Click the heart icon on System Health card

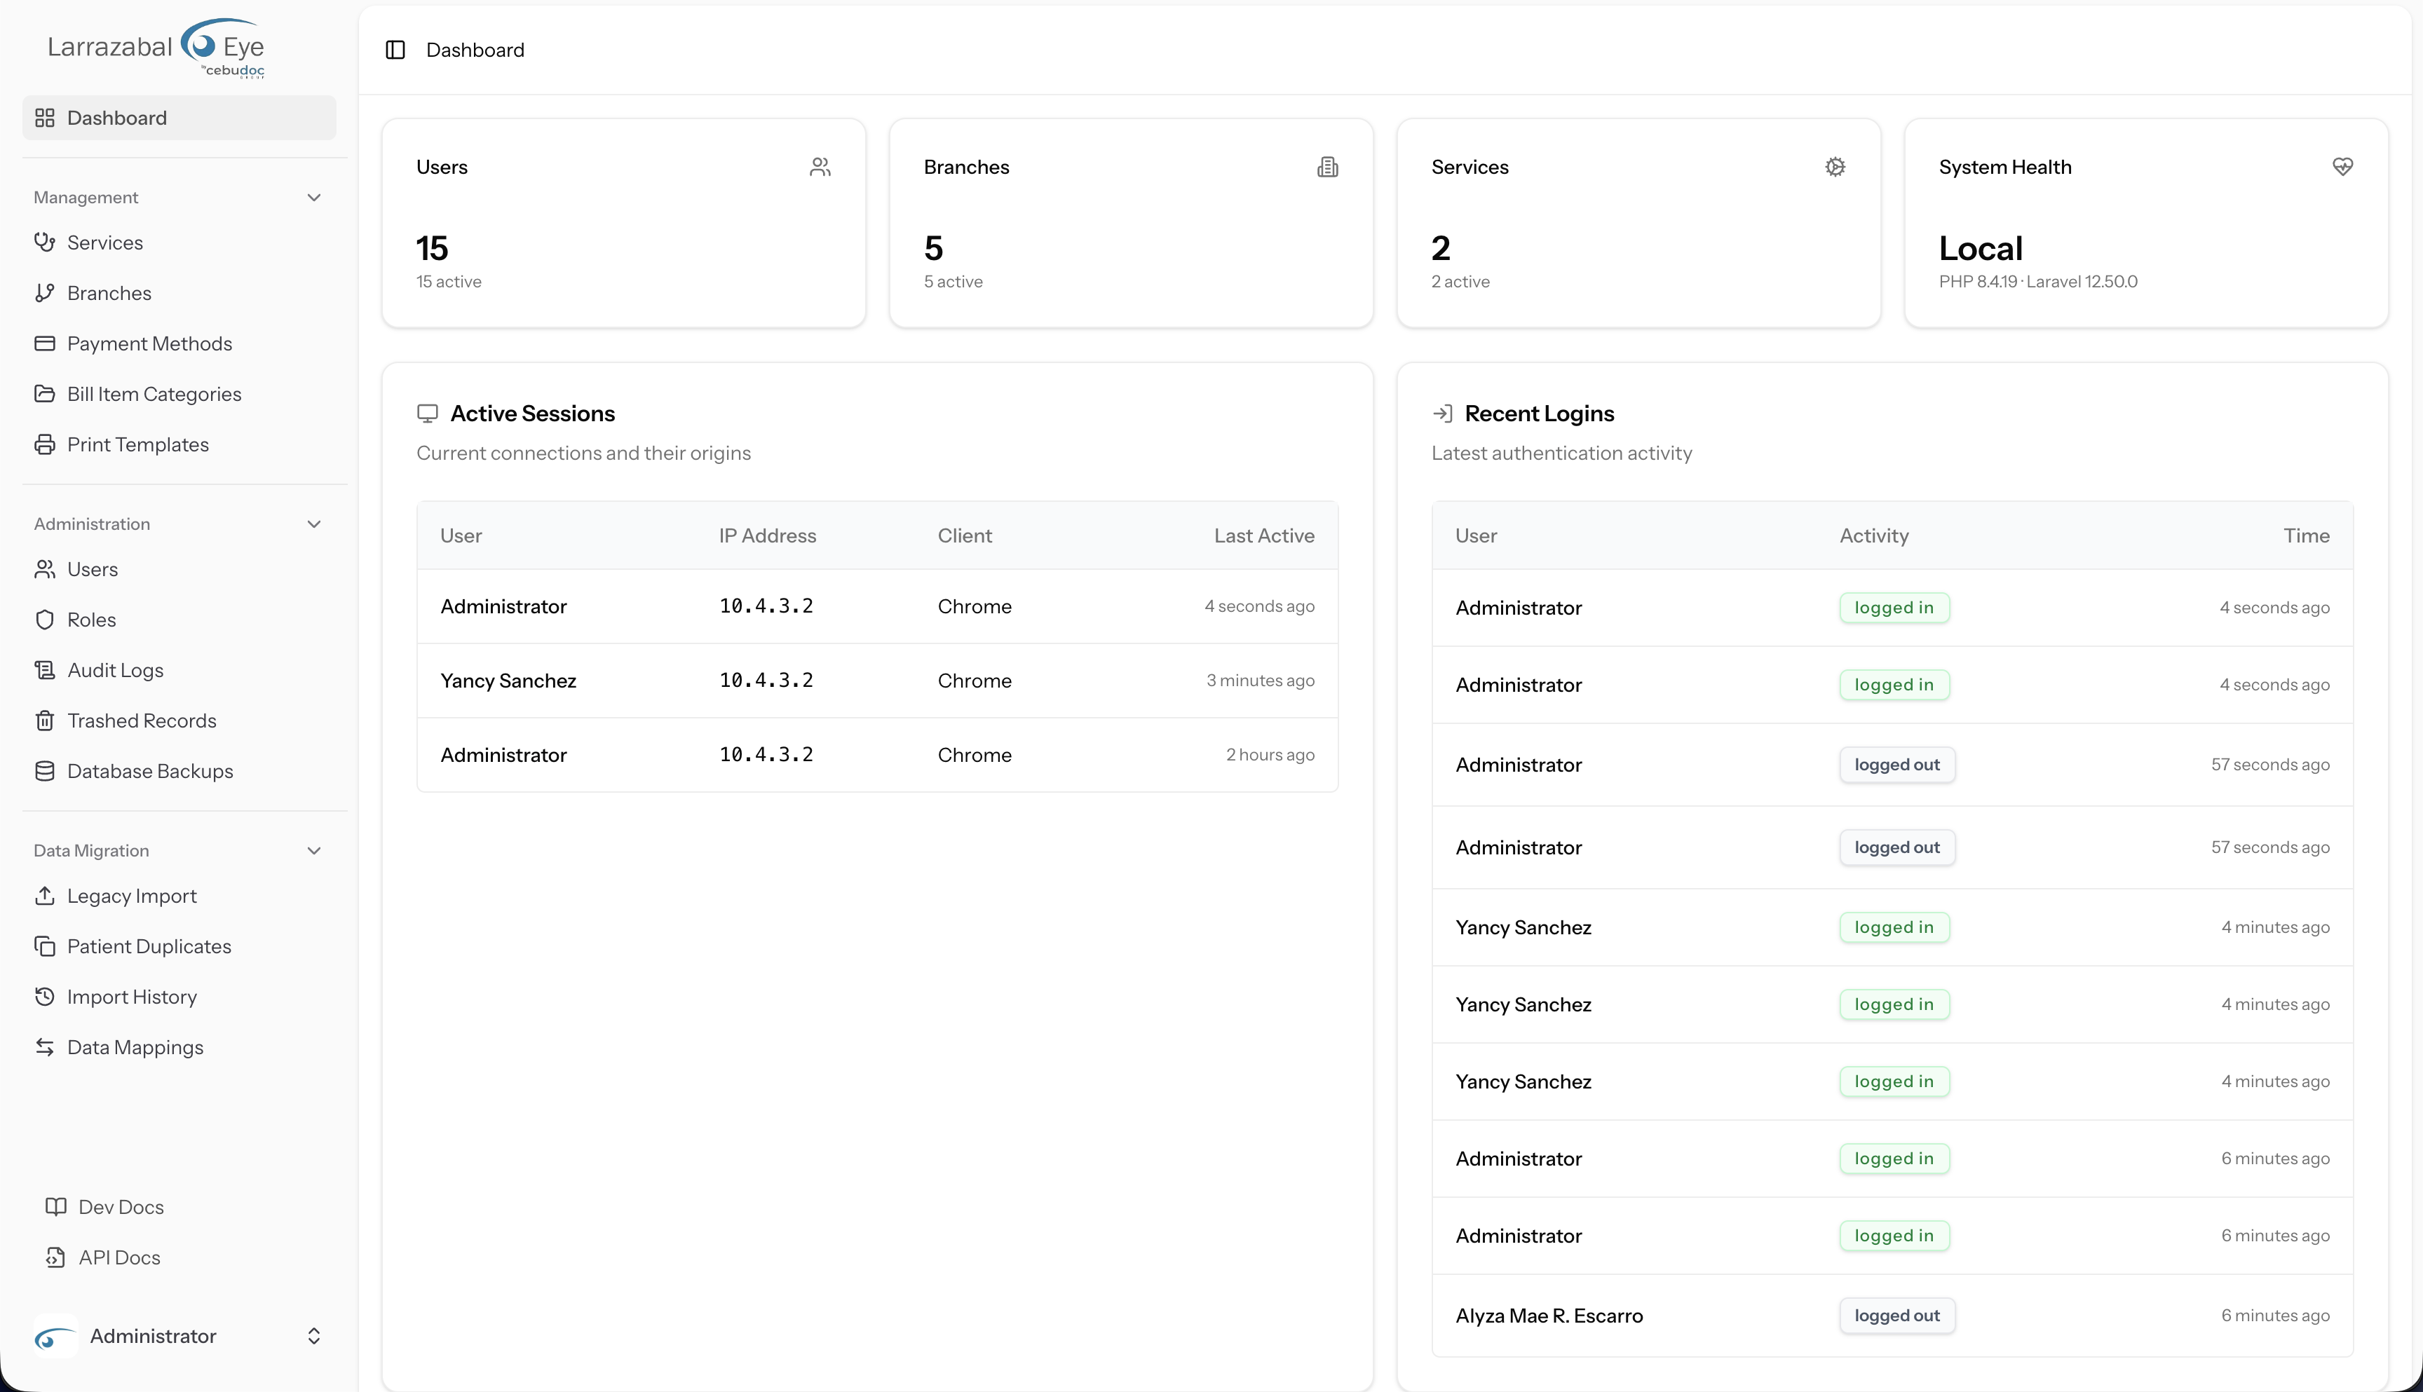tap(2342, 168)
